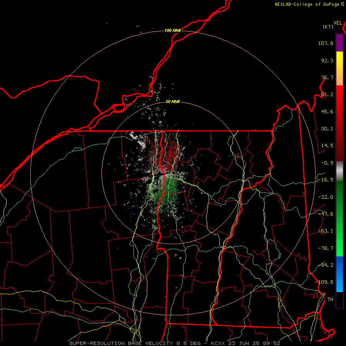Image resolution: width=346 pixels, height=346 pixels.
Task: Select the 45.6 legend value
Action: coord(327,111)
